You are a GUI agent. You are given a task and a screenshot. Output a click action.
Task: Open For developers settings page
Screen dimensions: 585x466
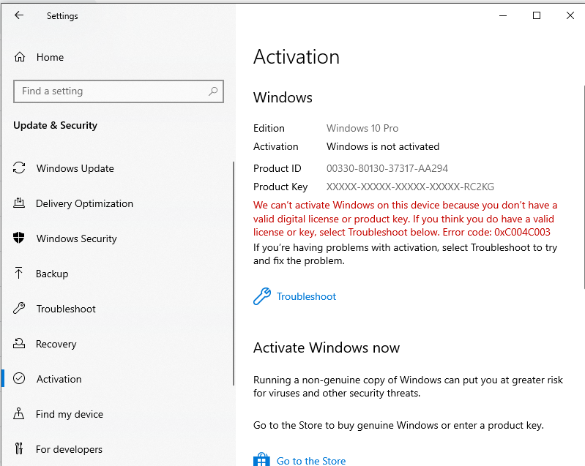click(69, 449)
